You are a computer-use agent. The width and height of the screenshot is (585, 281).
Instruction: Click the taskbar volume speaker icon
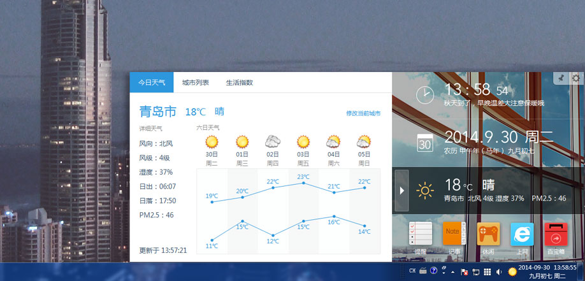pyautogui.click(x=499, y=271)
